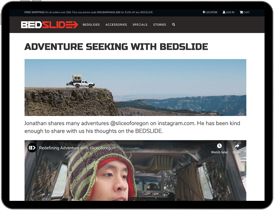274x210 pixels.
Task: Open the BEDSLIDES menu item
Action: click(91, 25)
